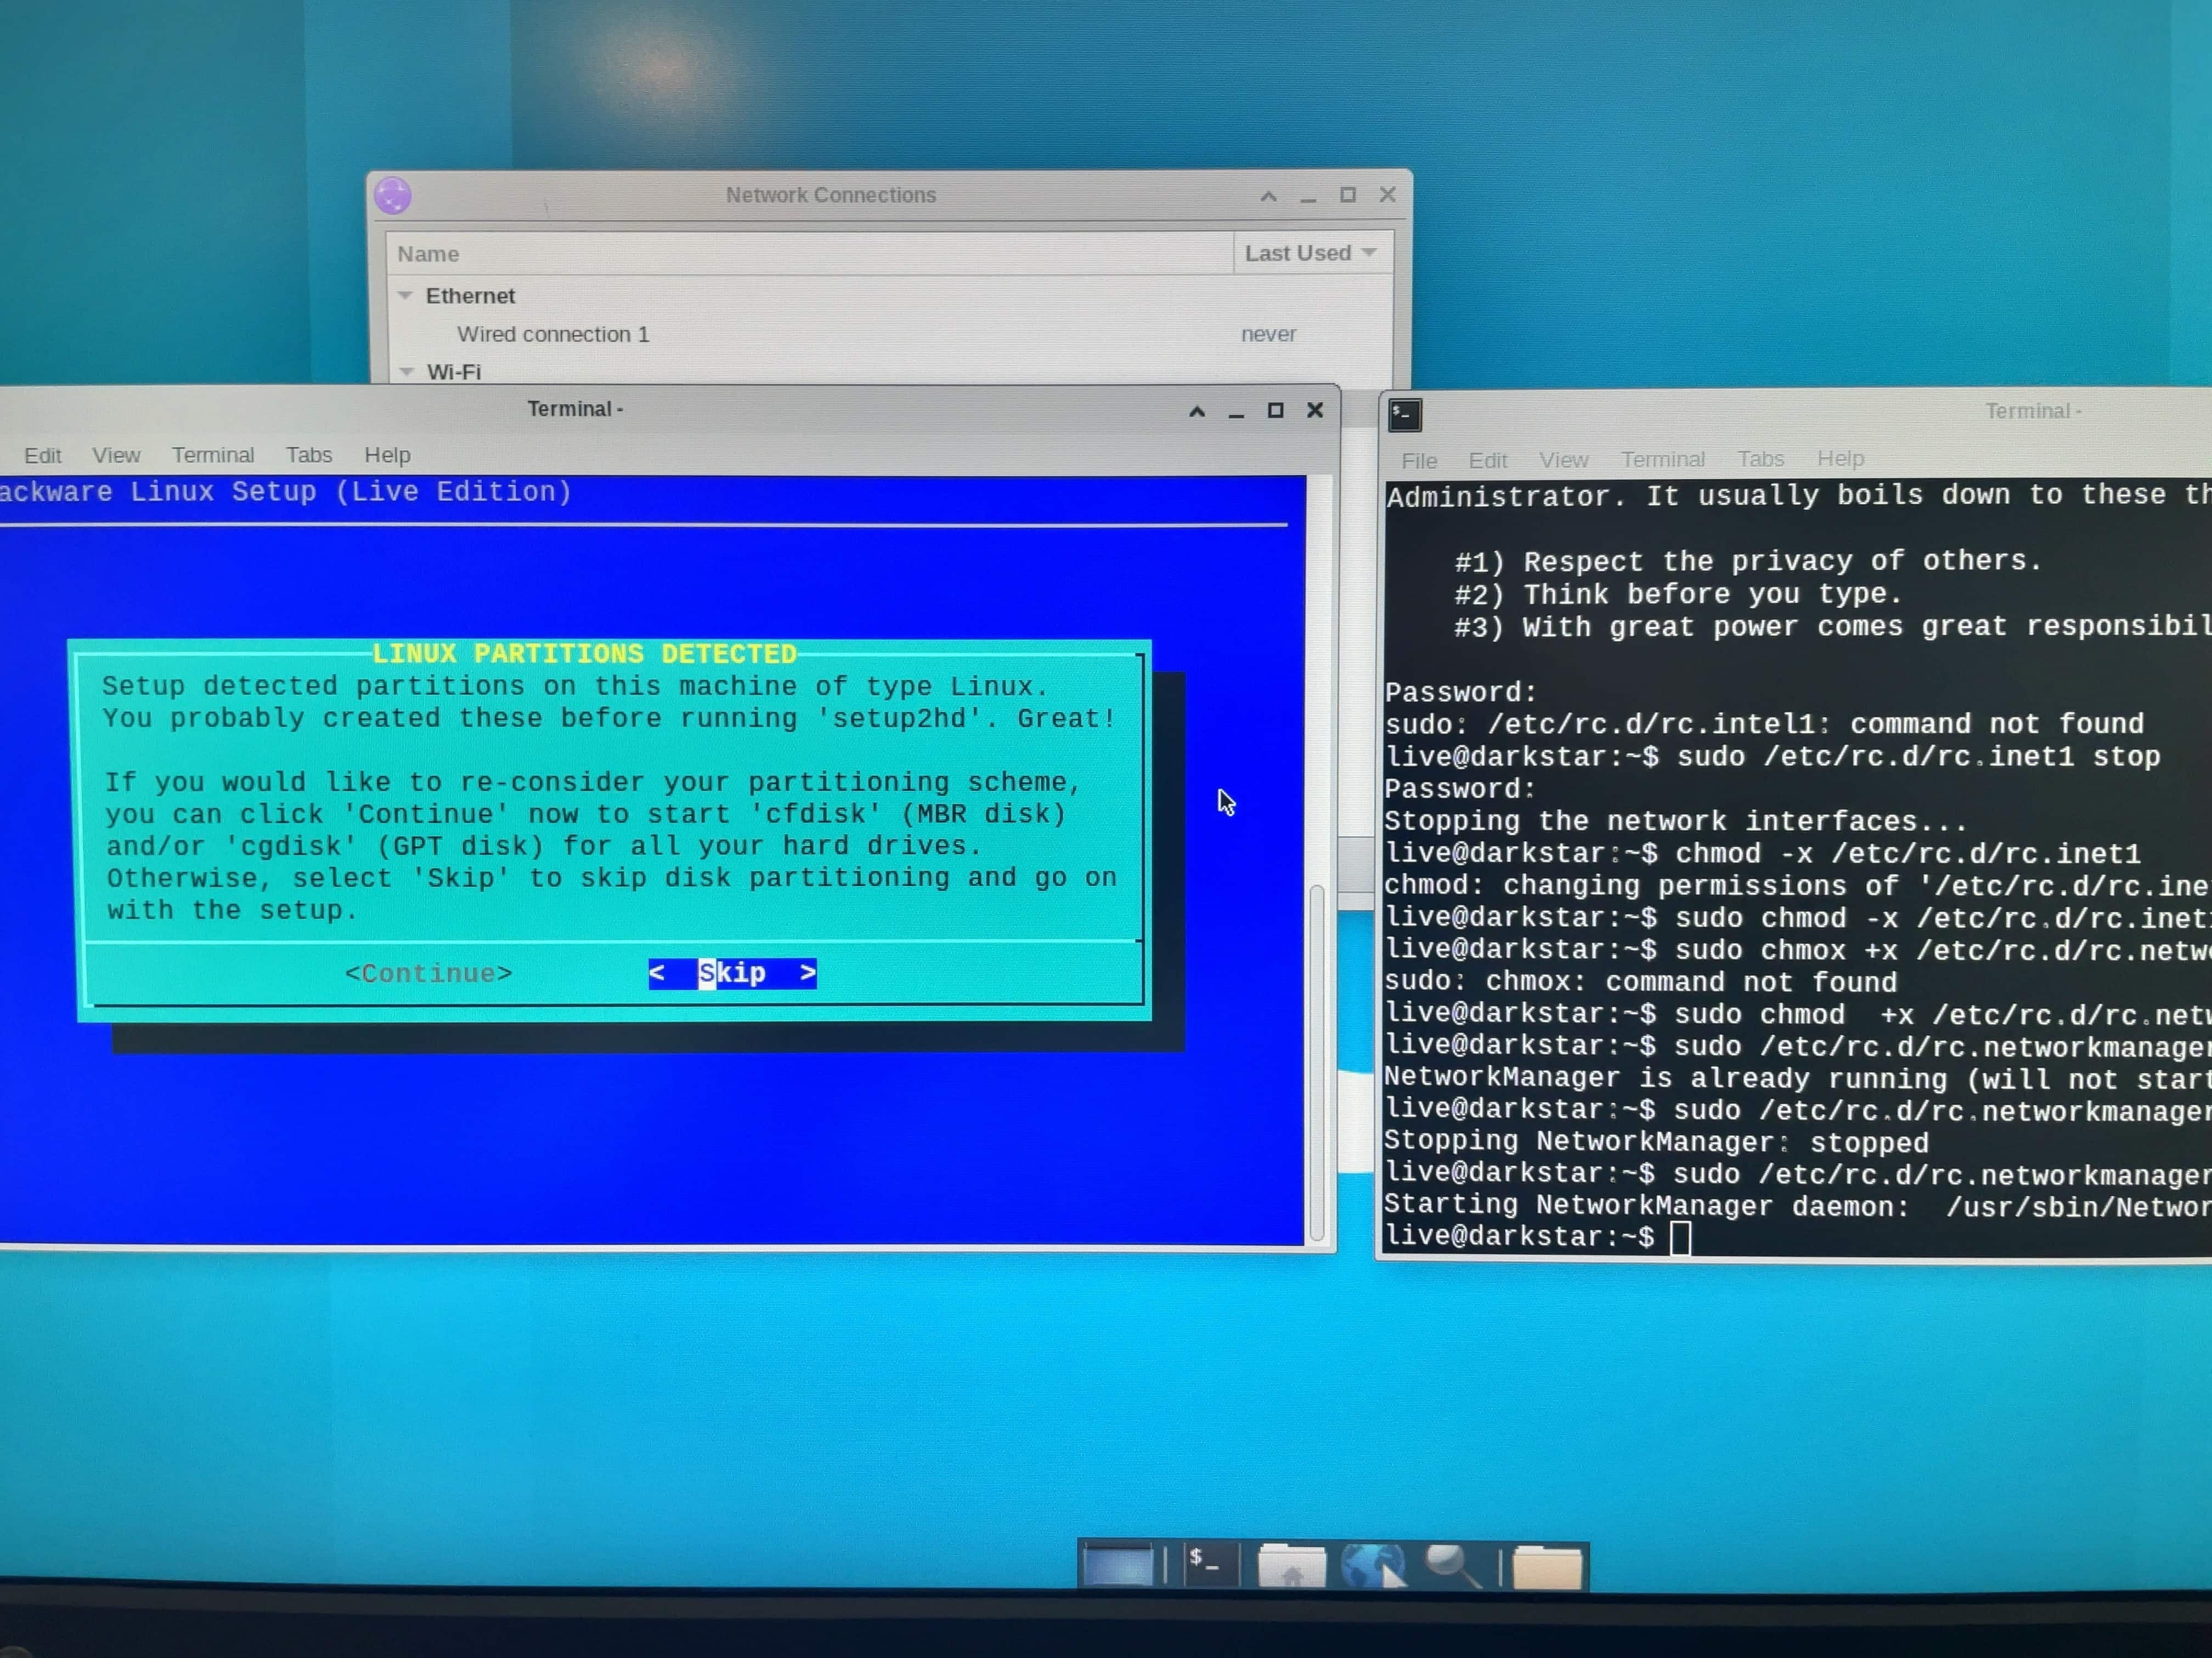Click the Name column header

[810, 254]
